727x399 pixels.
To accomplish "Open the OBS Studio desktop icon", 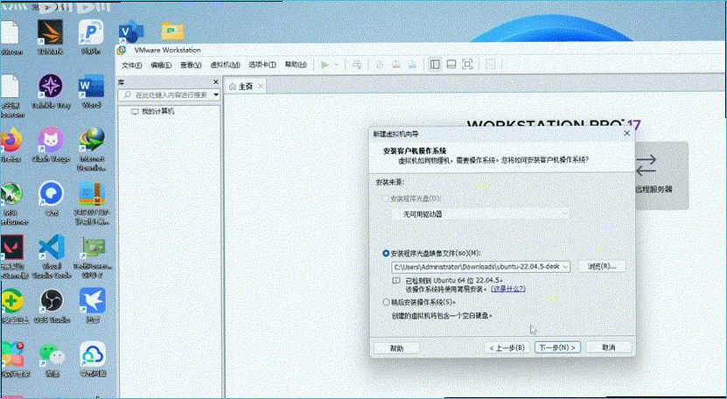I will pyautogui.click(x=52, y=306).
